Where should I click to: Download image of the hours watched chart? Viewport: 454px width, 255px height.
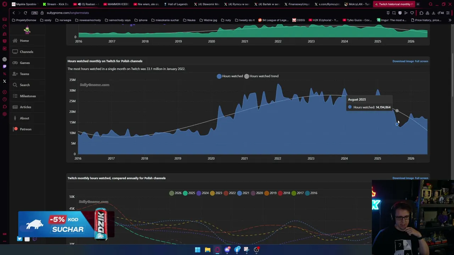coord(403,61)
